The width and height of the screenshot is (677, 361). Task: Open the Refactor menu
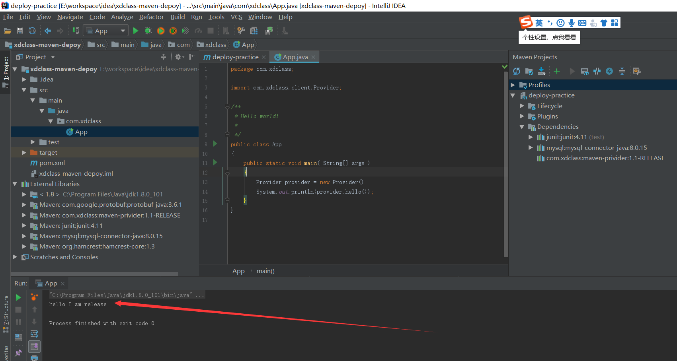pos(151,17)
